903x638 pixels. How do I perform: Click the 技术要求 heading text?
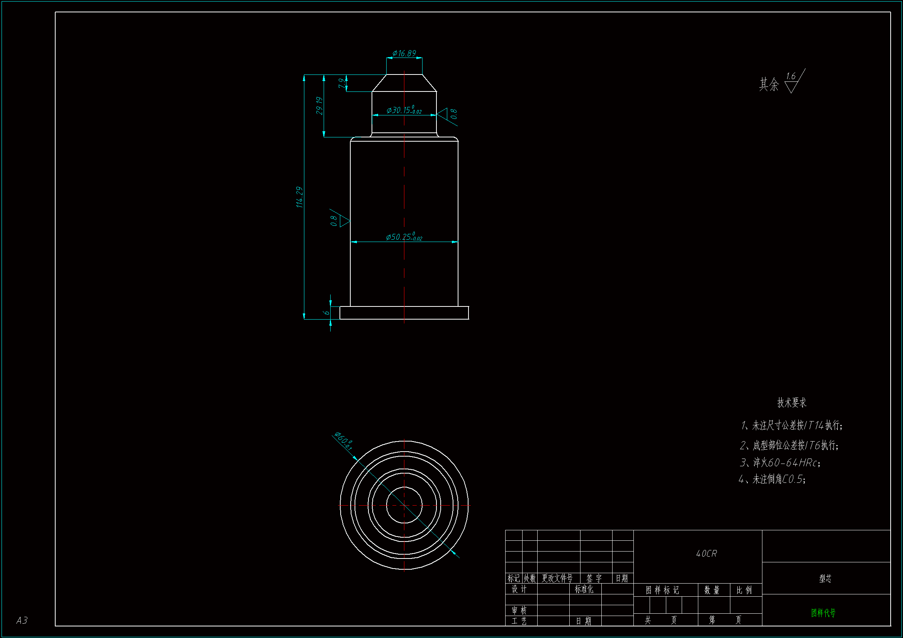tap(791, 403)
